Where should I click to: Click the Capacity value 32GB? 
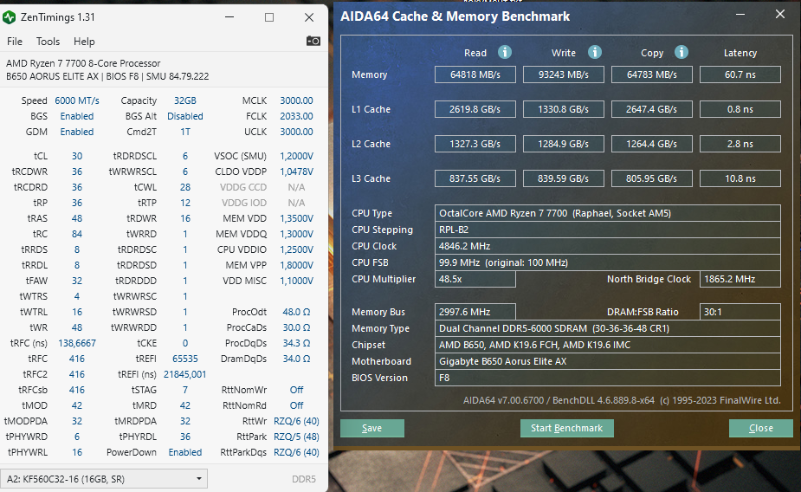click(x=185, y=100)
